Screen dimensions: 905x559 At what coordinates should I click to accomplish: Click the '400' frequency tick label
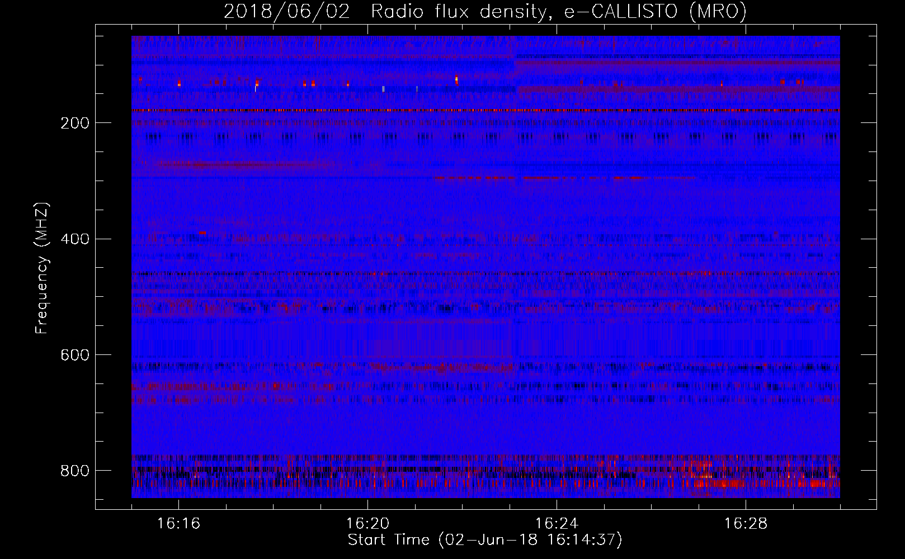pos(75,239)
